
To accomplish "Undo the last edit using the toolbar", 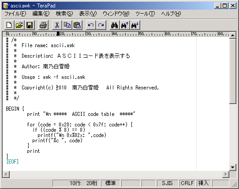I will point(91,25).
